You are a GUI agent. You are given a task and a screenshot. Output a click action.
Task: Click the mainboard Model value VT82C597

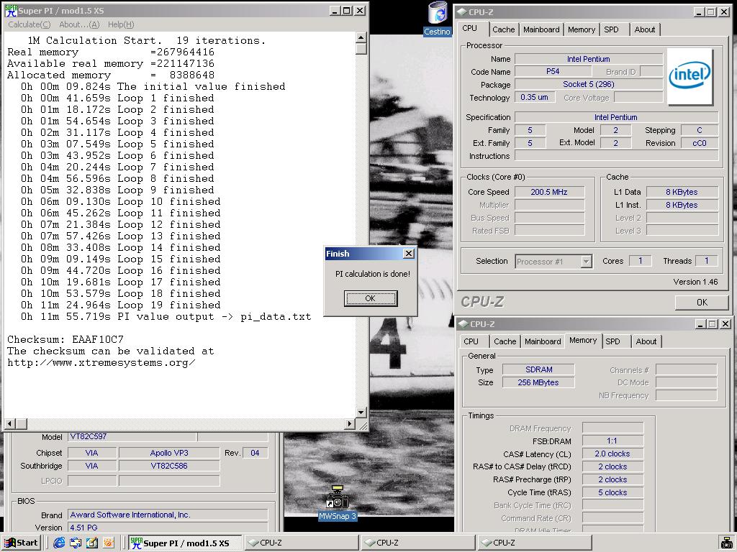tap(132, 437)
